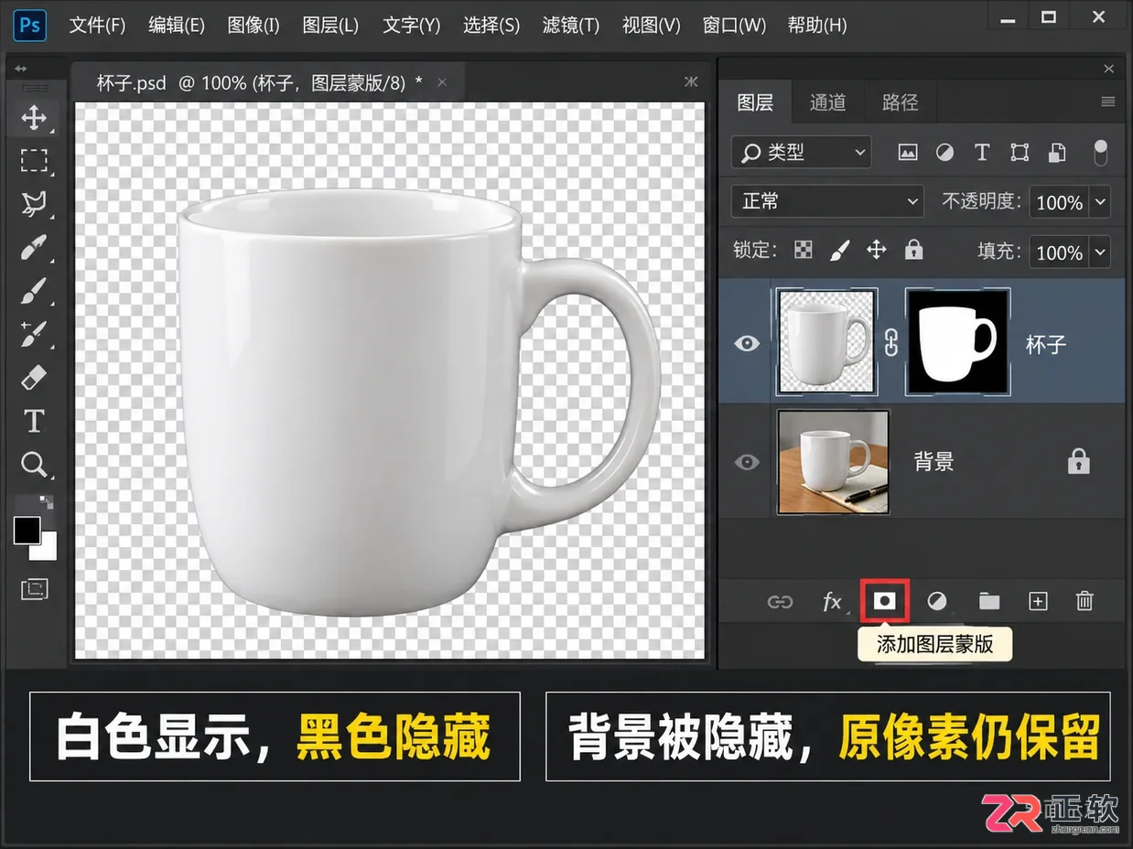Open the fx layer style menu
The image size is (1133, 849).
pyautogui.click(x=832, y=601)
